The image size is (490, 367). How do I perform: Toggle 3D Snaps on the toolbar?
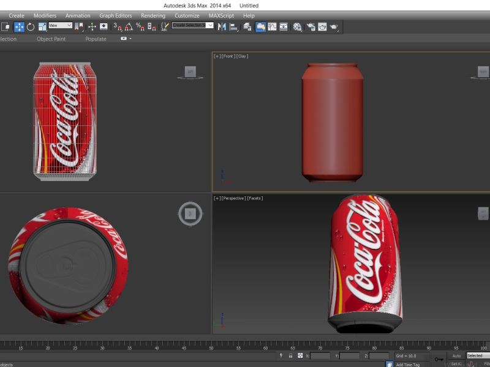point(118,26)
